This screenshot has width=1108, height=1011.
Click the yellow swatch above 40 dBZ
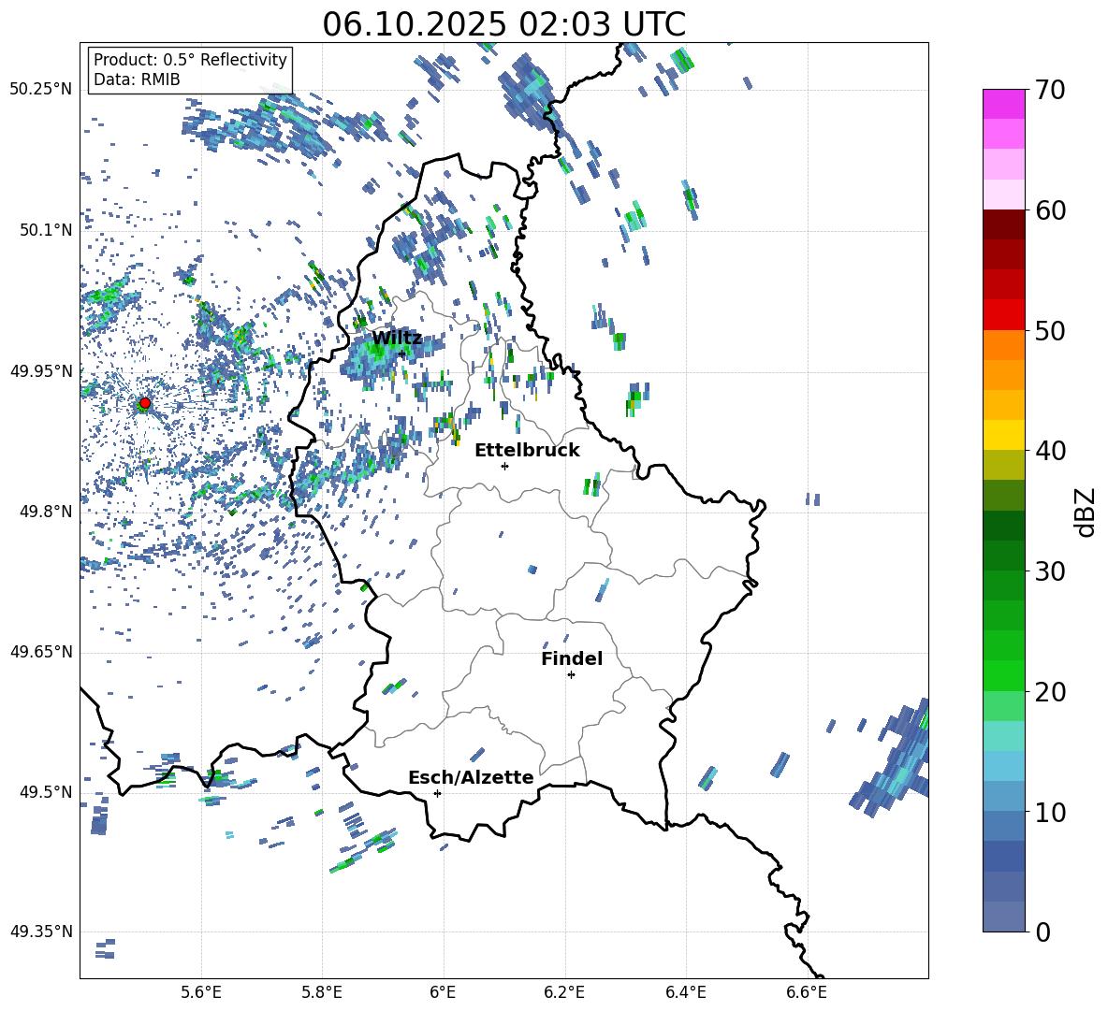(x=1003, y=435)
